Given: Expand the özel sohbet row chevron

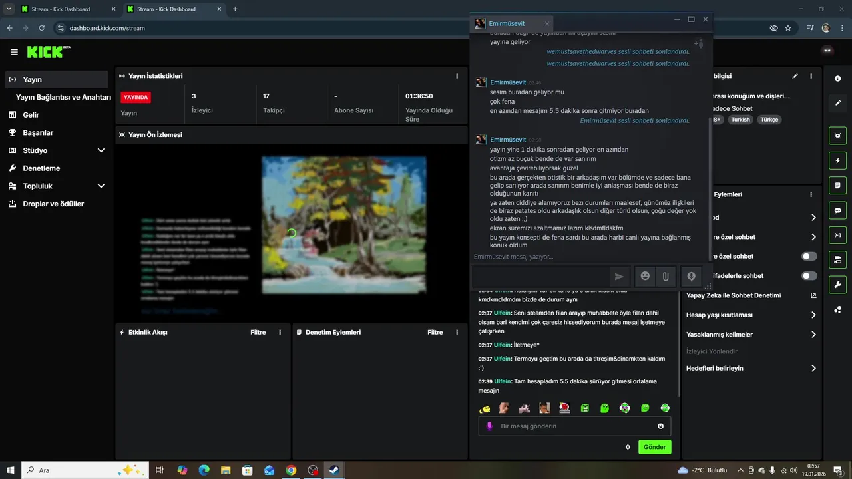Looking at the screenshot, I should [x=813, y=237].
